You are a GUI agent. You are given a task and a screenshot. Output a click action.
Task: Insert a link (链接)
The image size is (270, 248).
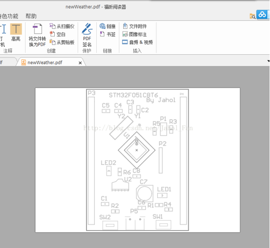pyautogui.click(x=108, y=26)
